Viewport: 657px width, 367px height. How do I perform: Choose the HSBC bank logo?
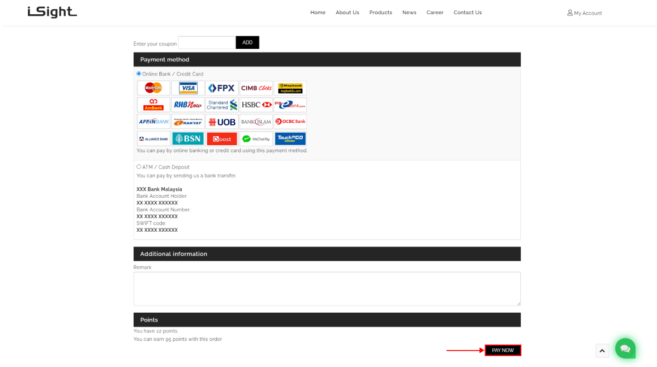coord(256,105)
